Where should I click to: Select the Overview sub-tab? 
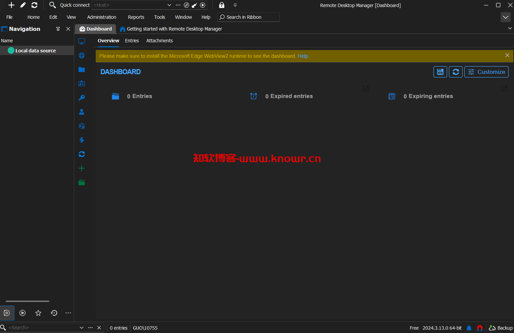(109, 41)
